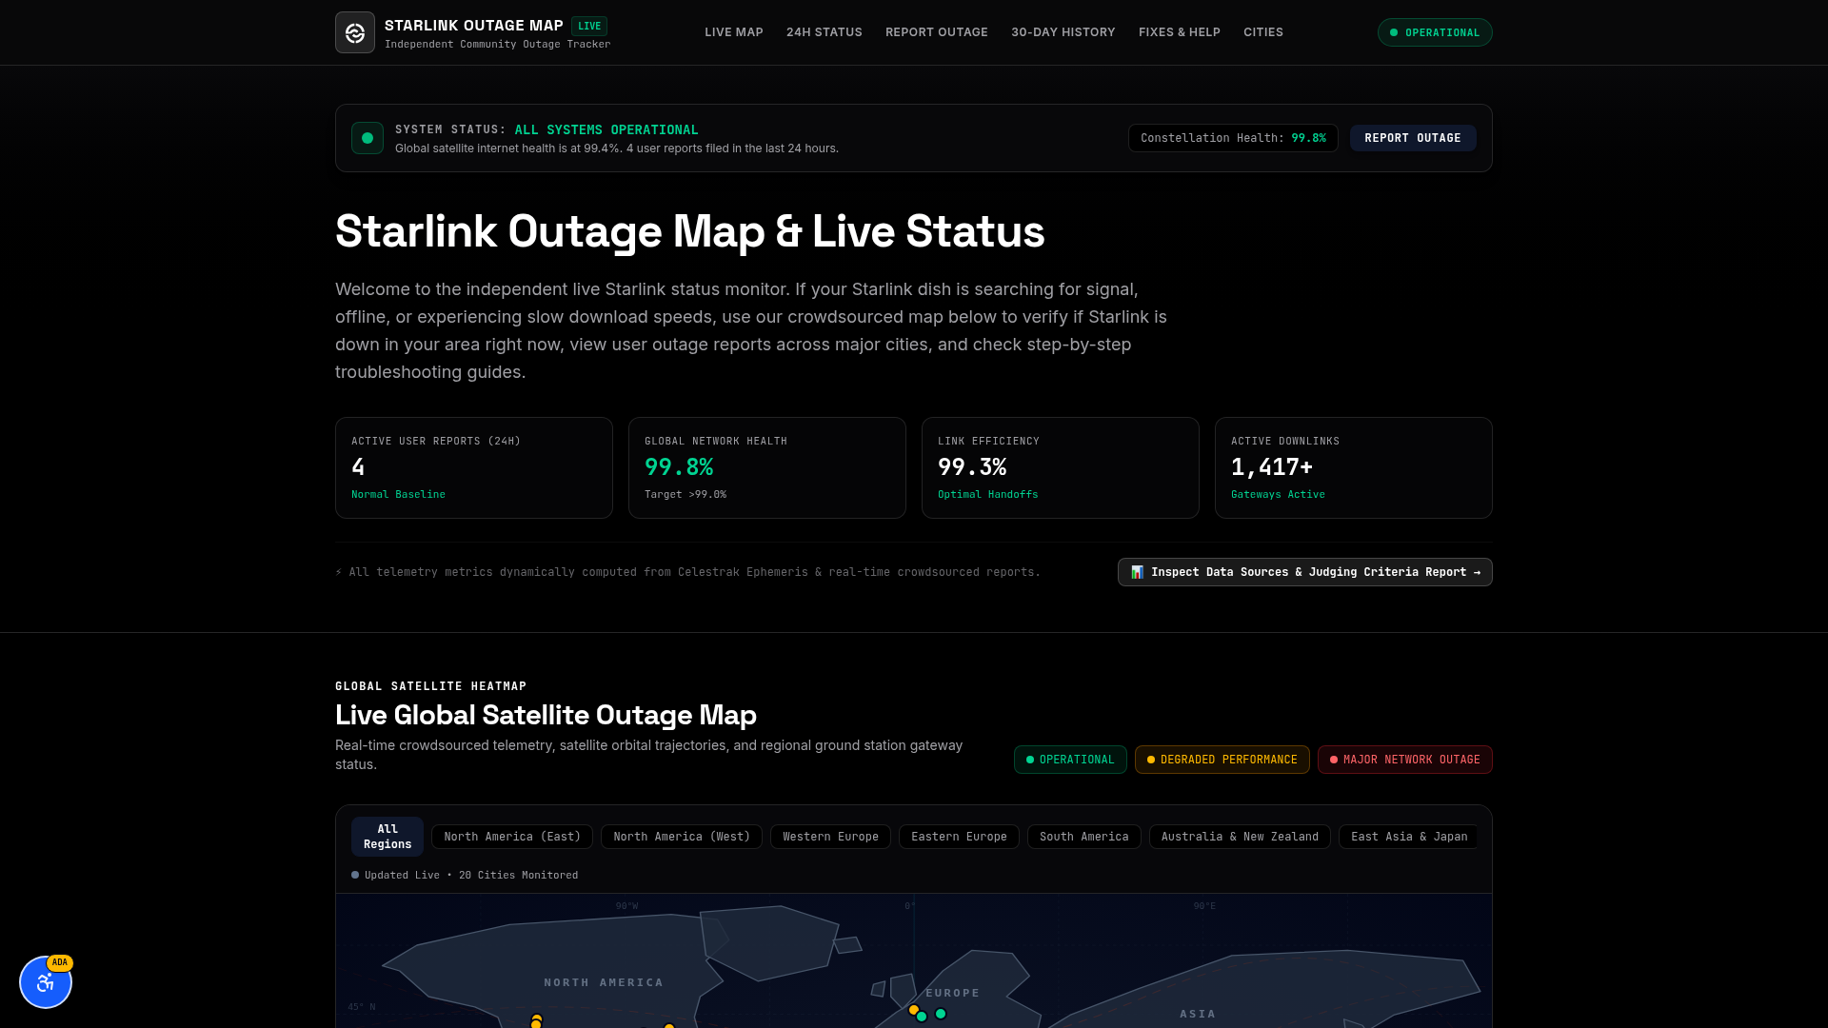Click the Link Efficiency 99.3% card
The width and height of the screenshot is (1828, 1028).
tap(1061, 467)
